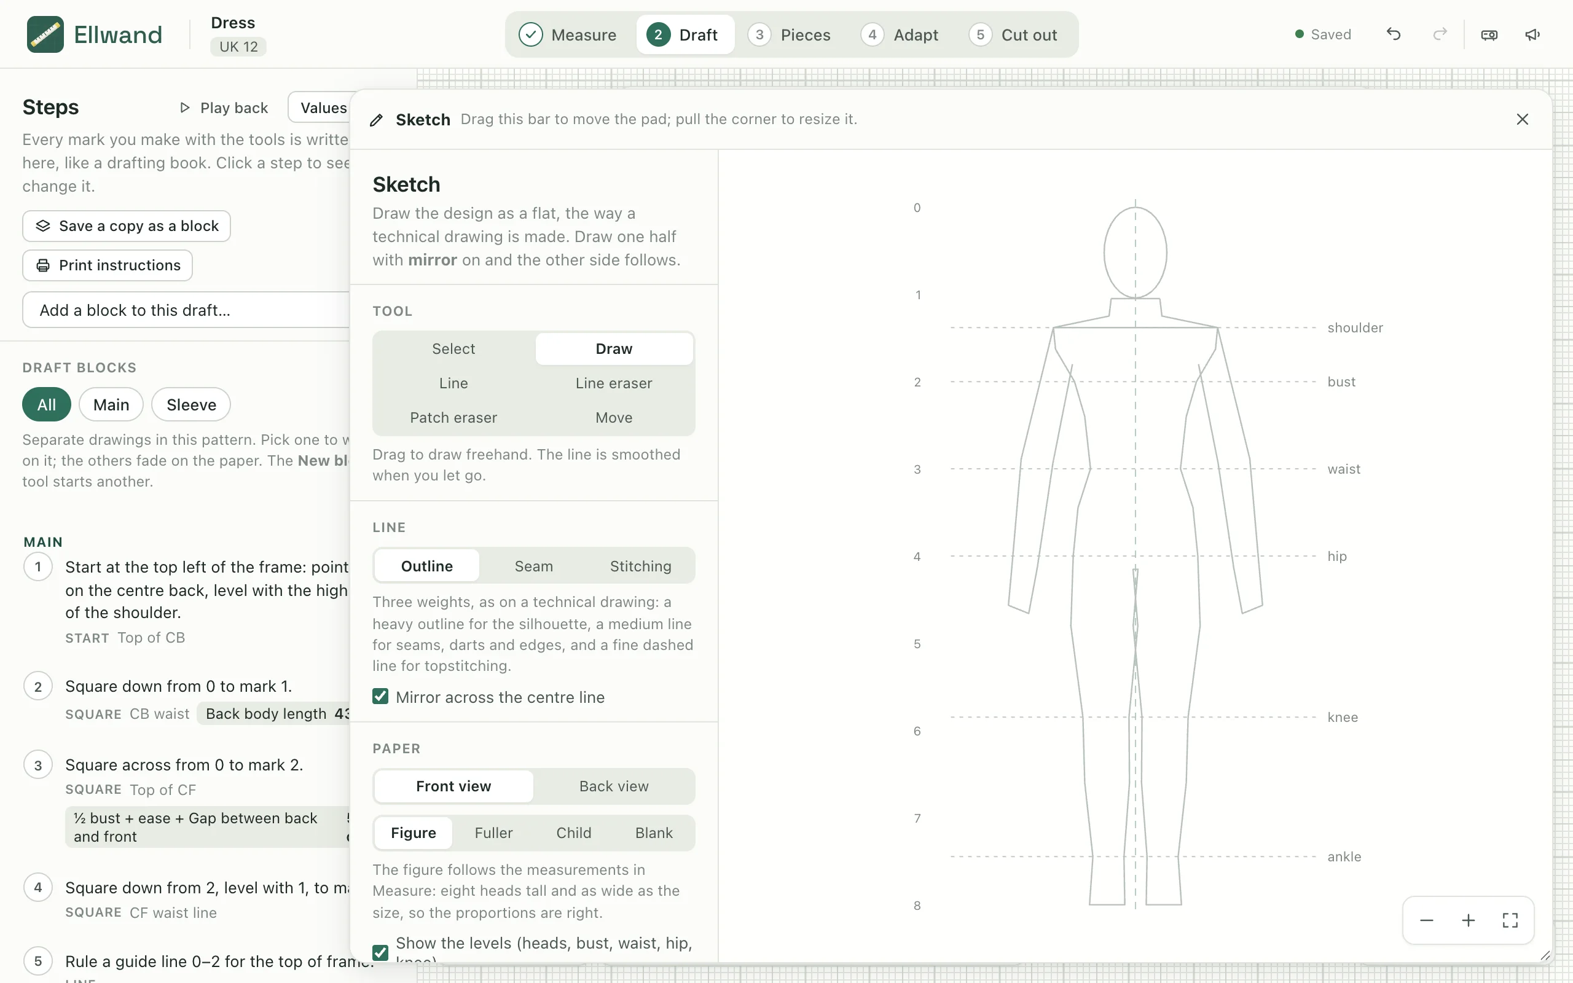This screenshot has height=983, width=1573.
Task: Open the Measure step
Action: (568, 34)
